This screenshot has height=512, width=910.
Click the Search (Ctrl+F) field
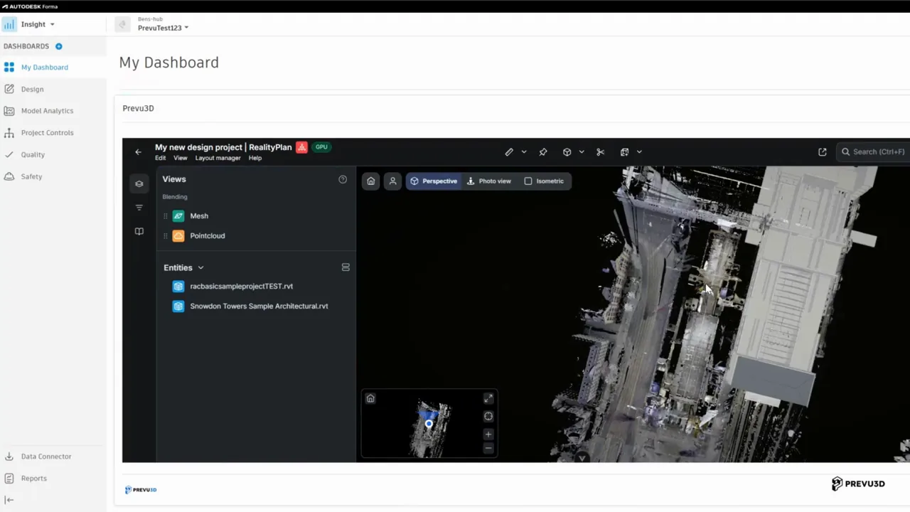pos(874,151)
